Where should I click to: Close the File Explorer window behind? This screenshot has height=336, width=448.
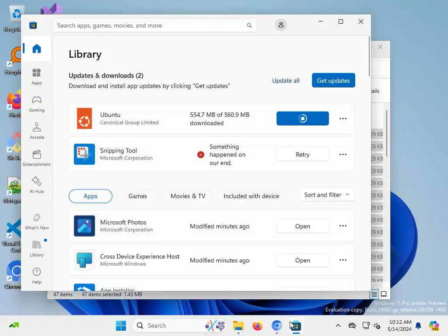380,47
